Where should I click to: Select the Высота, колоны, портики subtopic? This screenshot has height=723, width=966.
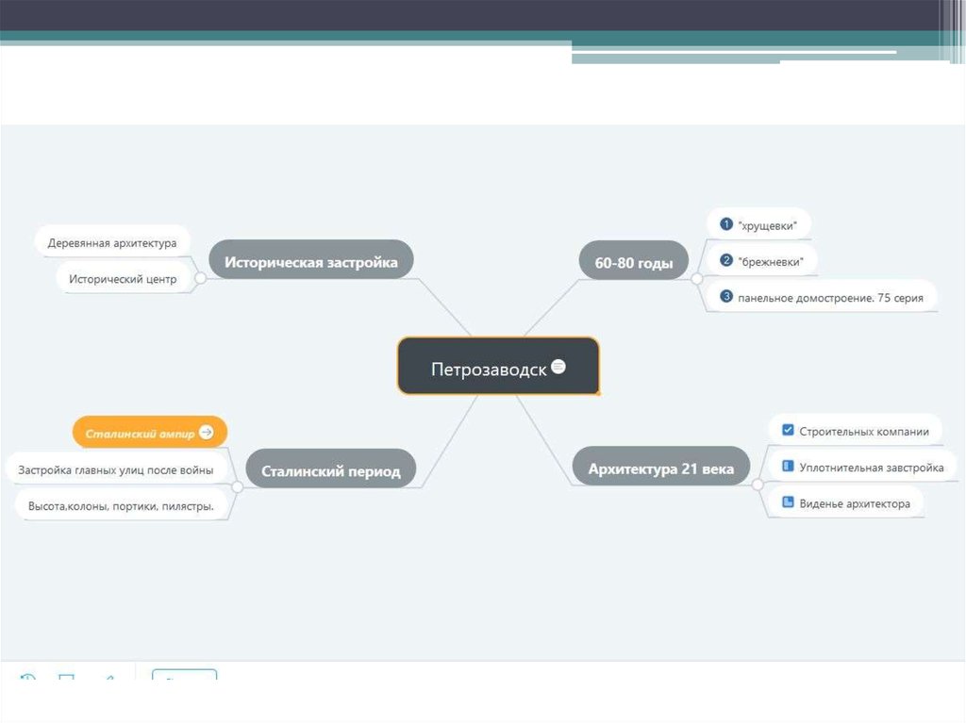[121, 506]
